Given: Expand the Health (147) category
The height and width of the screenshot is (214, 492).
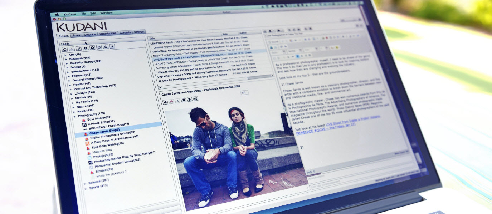Looking at the screenshot, I should tap(70, 85).
